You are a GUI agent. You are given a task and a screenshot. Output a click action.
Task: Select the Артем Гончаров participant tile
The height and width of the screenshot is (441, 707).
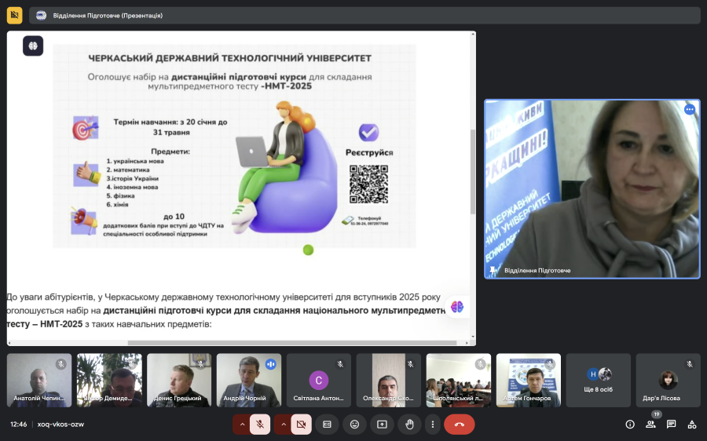pos(529,381)
